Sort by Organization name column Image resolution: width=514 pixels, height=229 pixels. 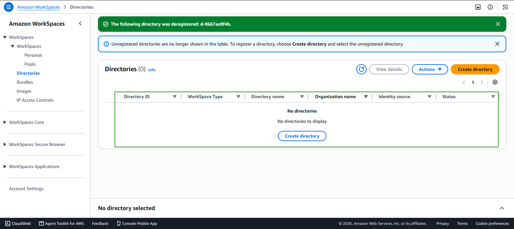point(366,97)
